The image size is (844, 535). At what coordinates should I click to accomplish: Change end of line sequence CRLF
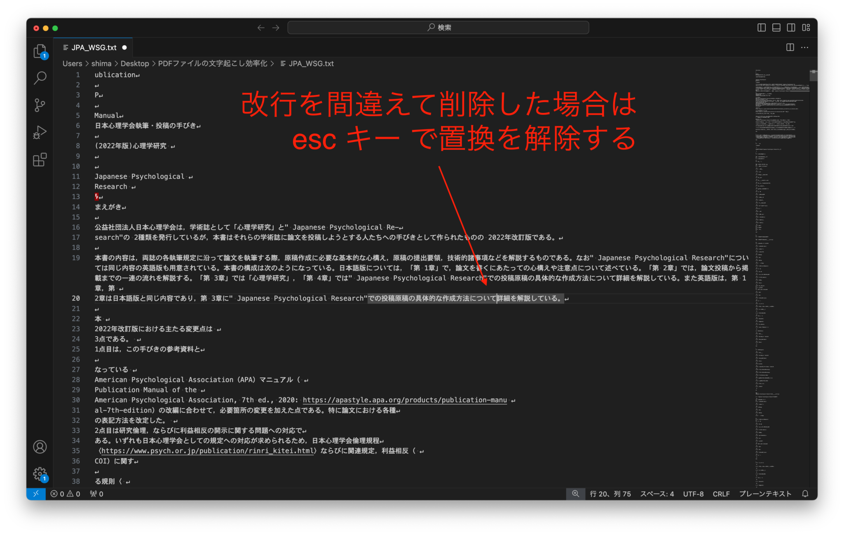click(x=721, y=494)
